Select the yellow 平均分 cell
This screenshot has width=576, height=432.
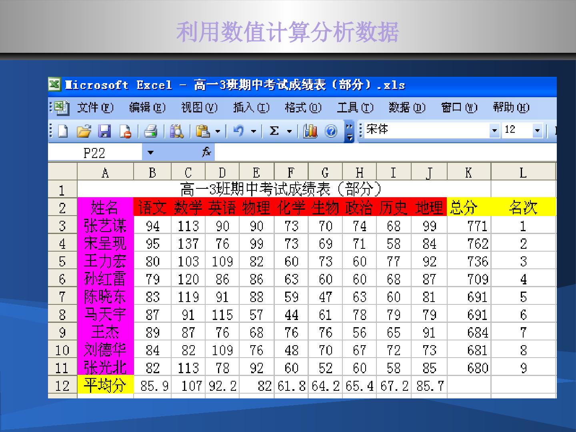pos(105,386)
